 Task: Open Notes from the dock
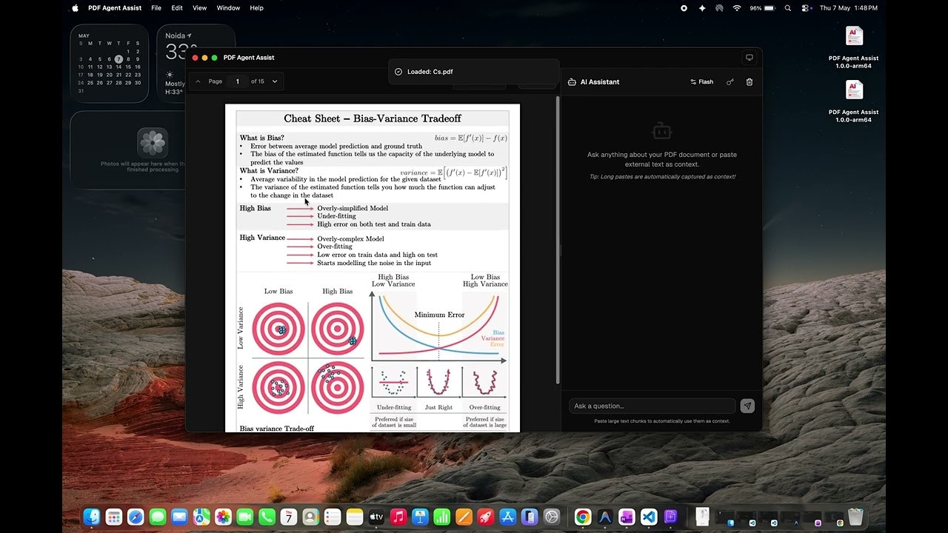coord(355,517)
